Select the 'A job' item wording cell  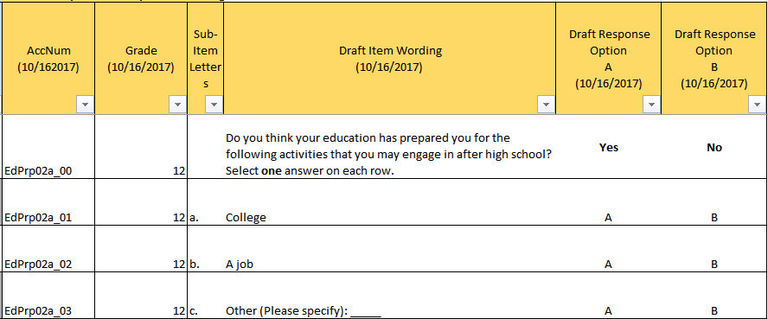(390, 249)
